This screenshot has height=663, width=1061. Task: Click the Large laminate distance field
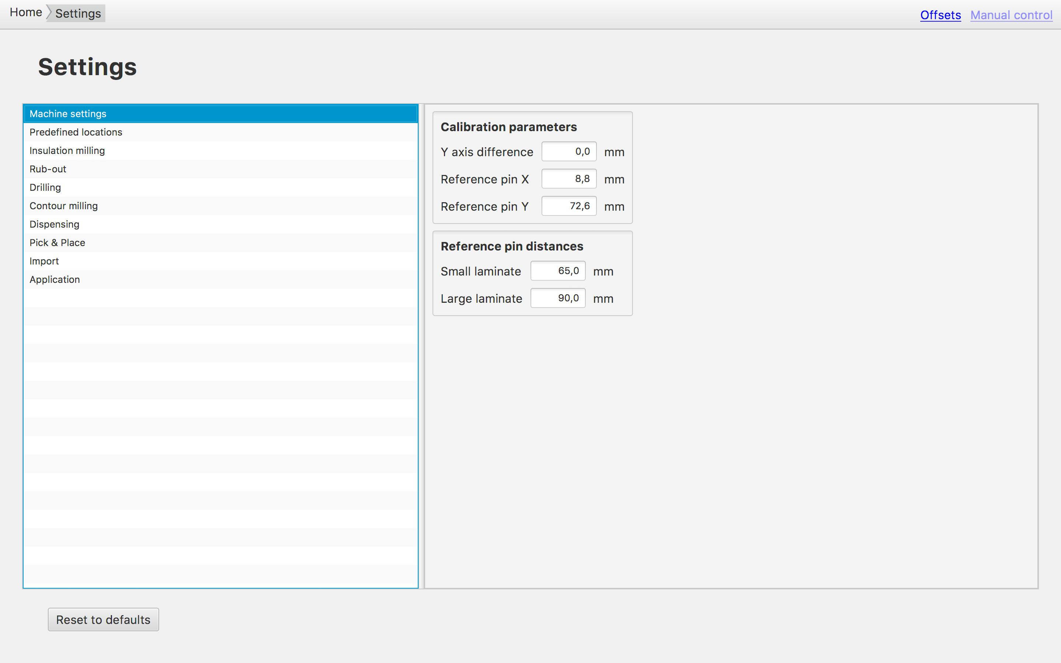[558, 298]
